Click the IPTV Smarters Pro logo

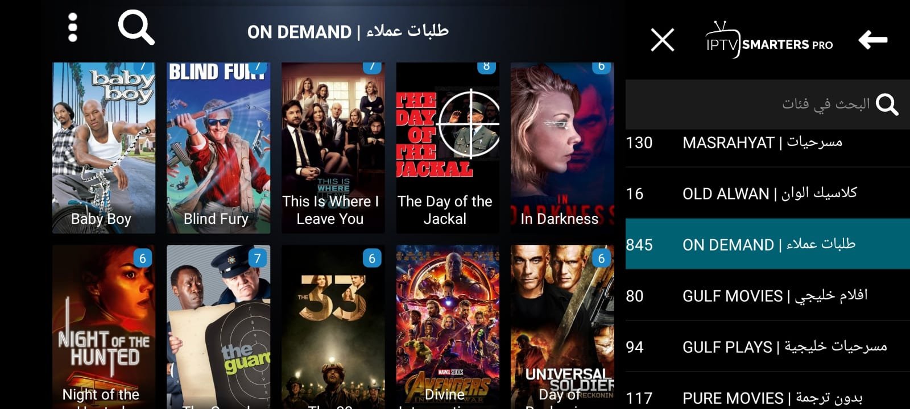point(769,41)
